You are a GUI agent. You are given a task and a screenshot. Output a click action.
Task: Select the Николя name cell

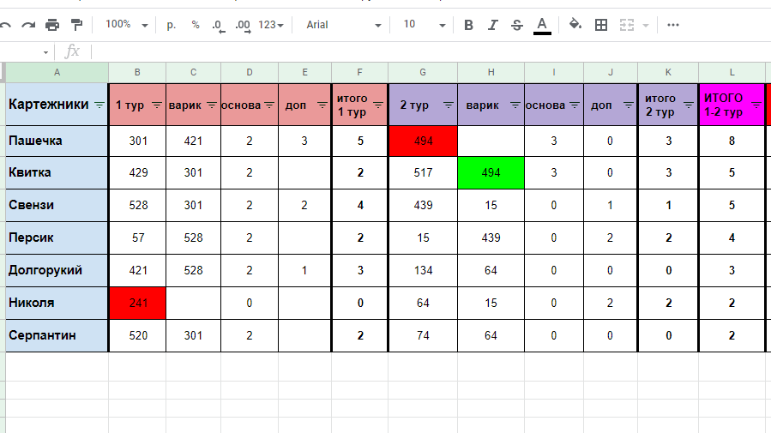click(57, 303)
